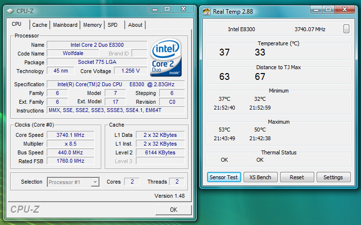361x225 pixels.
Task: Click the maximum timestamp 21:43:49
Action: [224, 138]
